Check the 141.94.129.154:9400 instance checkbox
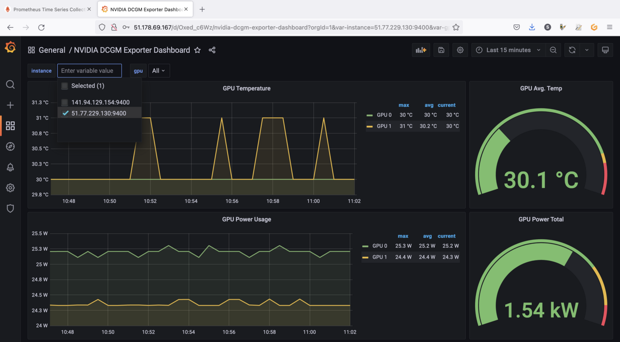The image size is (620, 342). 64,102
